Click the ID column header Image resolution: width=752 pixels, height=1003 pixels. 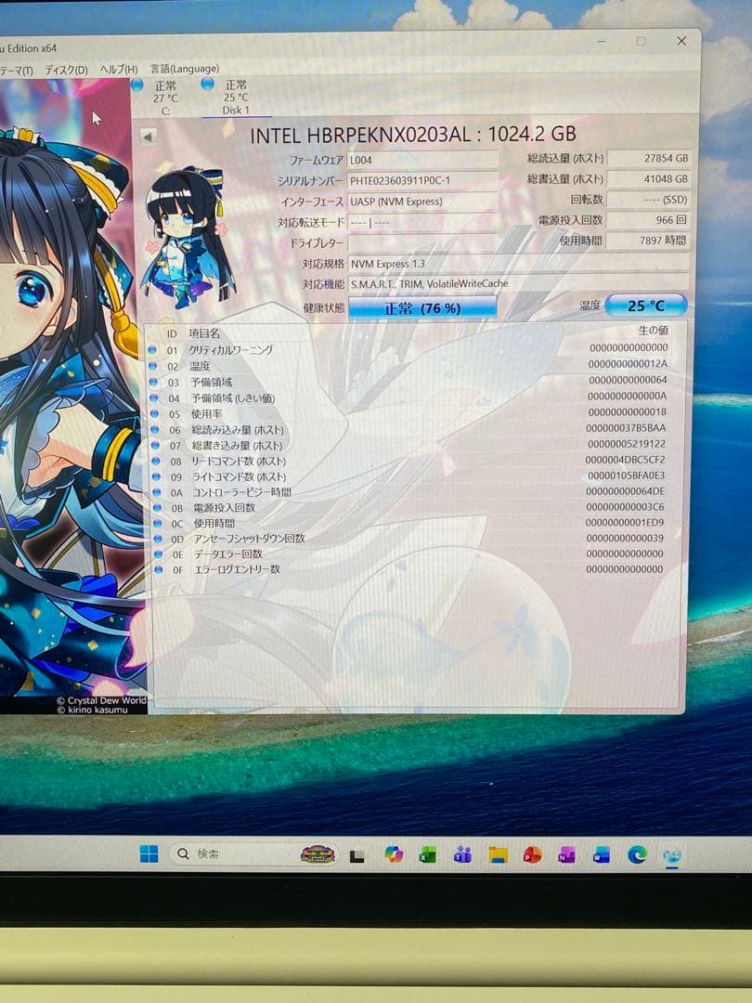pos(172,334)
